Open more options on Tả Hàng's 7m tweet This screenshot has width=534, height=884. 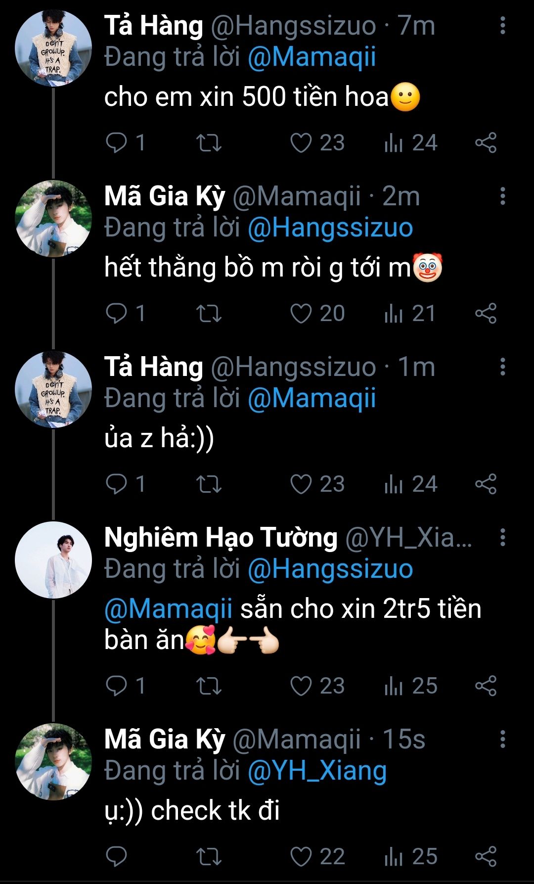[x=502, y=25]
